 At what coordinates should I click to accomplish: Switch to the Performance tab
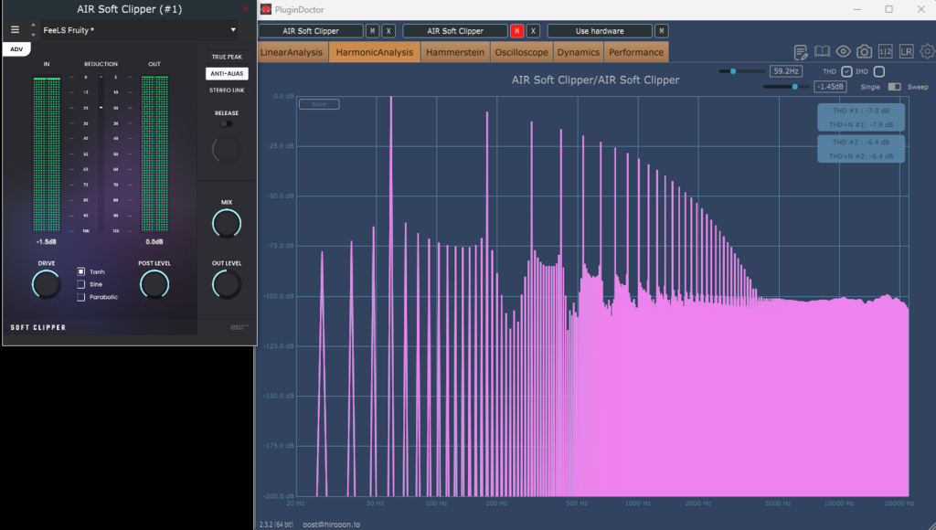click(636, 52)
